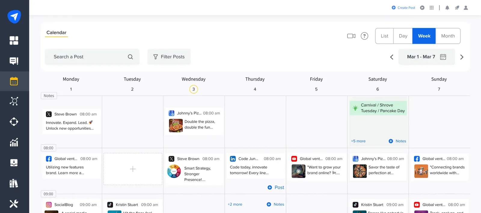This screenshot has height=213, width=481.
Task: Open Global vent Facebook post on Sunday
Action: 439,167
